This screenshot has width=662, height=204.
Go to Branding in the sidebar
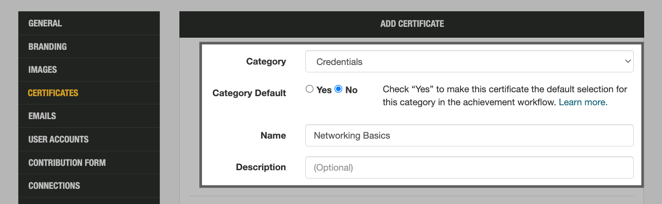point(47,46)
